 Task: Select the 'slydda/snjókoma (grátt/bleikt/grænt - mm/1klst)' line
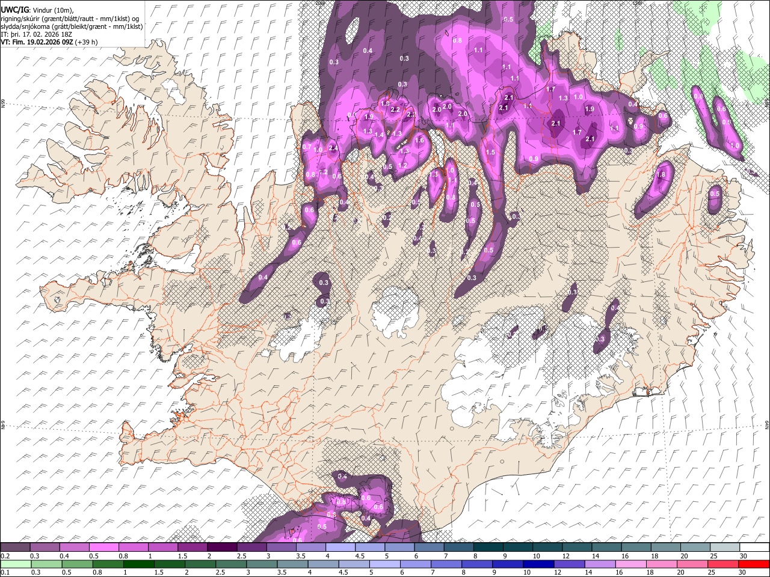[72, 26]
